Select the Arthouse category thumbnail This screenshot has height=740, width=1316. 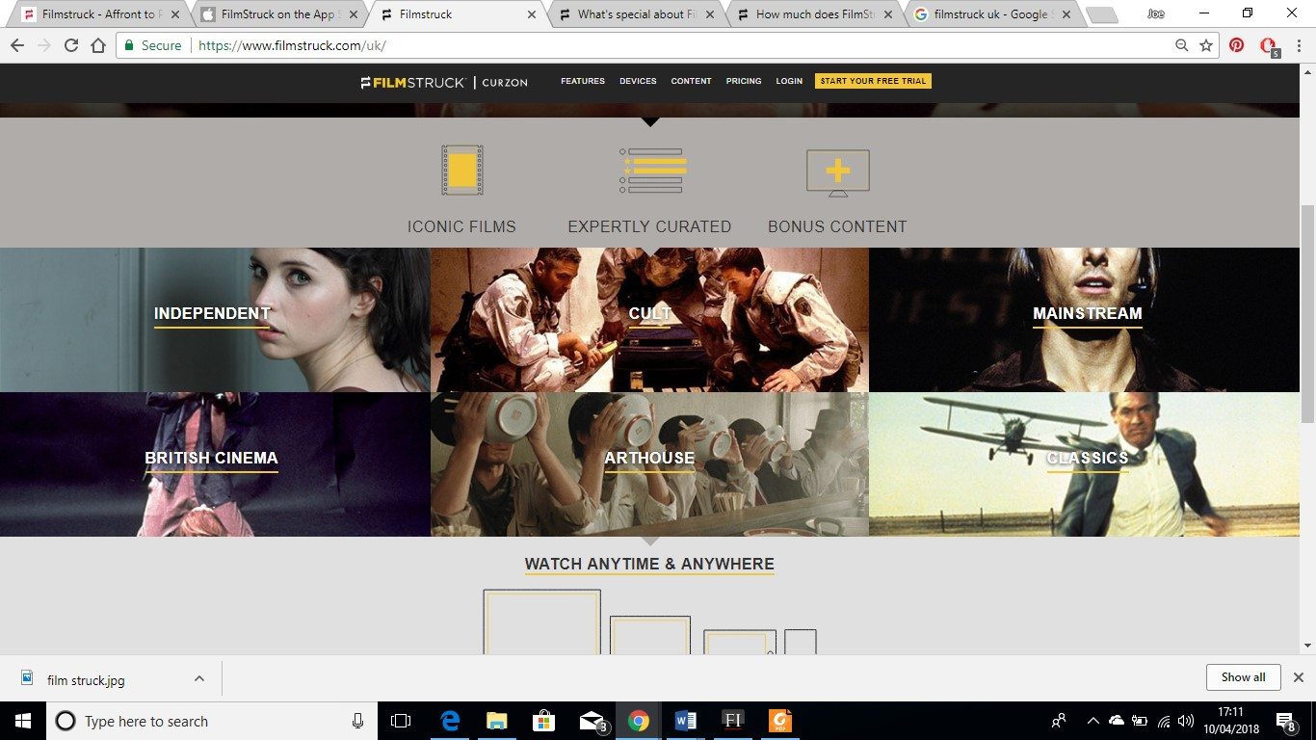click(649, 464)
